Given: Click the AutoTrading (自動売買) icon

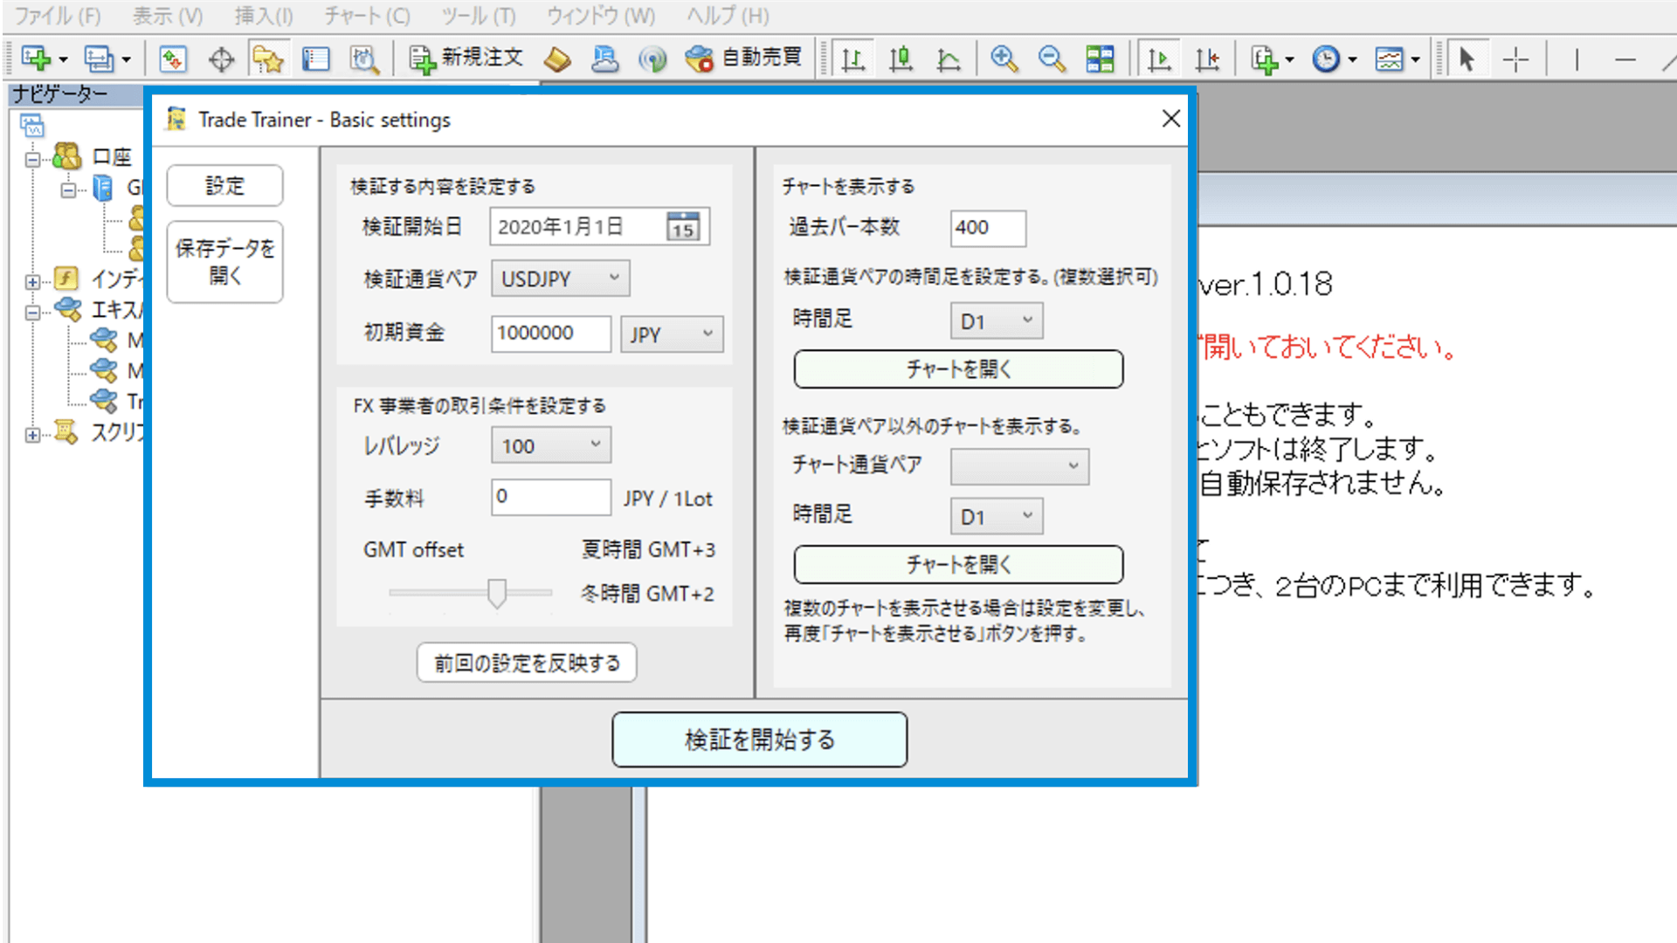Looking at the screenshot, I should (x=744, y=59).
